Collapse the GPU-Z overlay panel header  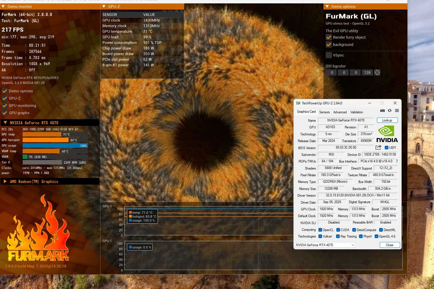pyautogui.click(x=104, y=6)
